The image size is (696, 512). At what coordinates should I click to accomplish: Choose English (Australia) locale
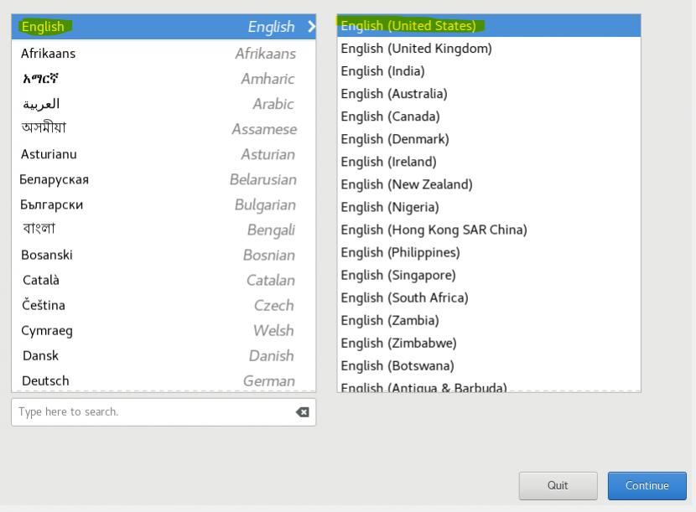tap(489, 94)
